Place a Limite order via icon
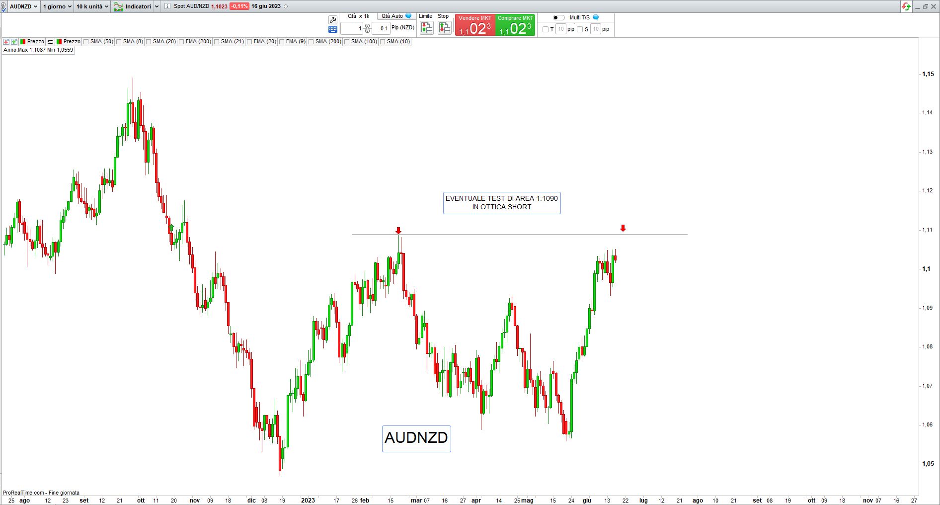The width and height of the screenshot is (940, 505). pos(426,28)
